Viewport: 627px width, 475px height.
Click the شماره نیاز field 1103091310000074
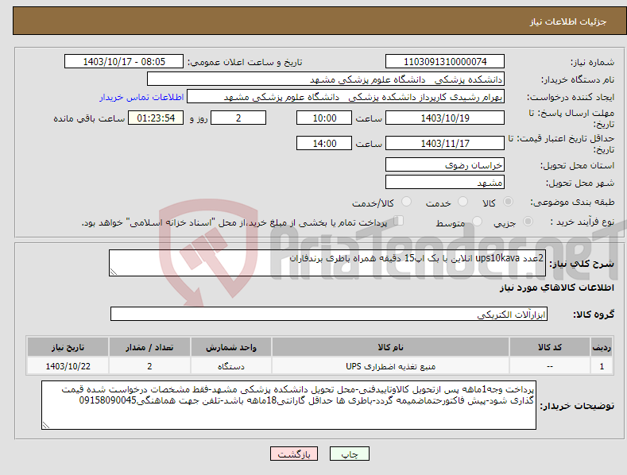(x=445, y=62)
